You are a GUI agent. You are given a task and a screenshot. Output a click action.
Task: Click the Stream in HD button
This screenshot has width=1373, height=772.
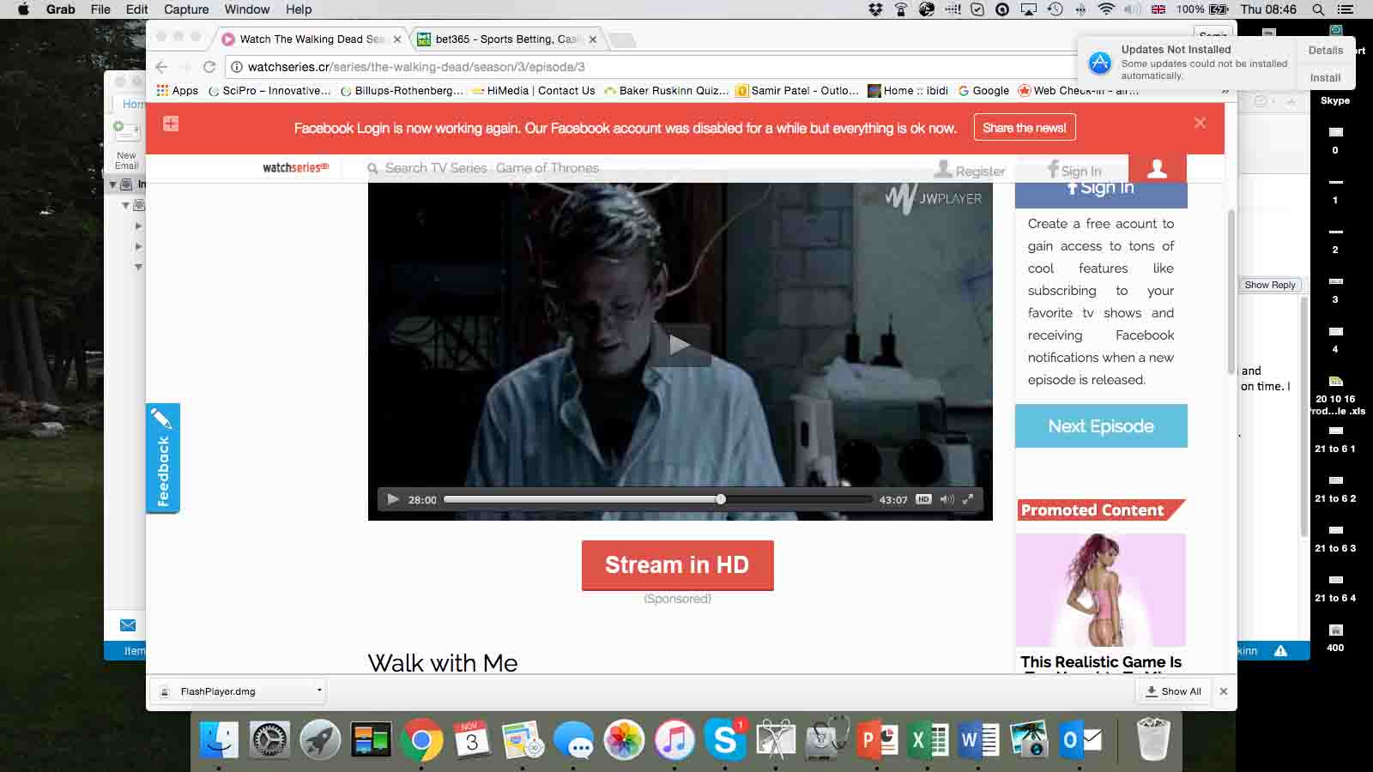[x=677, y=565]
